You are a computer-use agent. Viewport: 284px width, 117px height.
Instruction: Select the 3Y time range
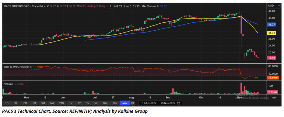[x=87, y=103]
